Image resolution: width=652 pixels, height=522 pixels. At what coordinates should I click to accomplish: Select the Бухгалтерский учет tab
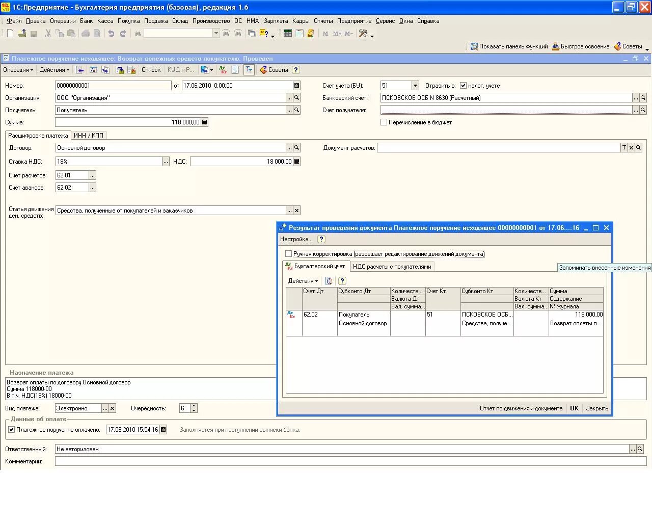pos(316,266)
